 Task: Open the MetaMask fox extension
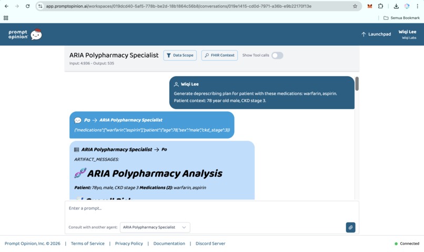pyautogui.click(x=370, y=6)
